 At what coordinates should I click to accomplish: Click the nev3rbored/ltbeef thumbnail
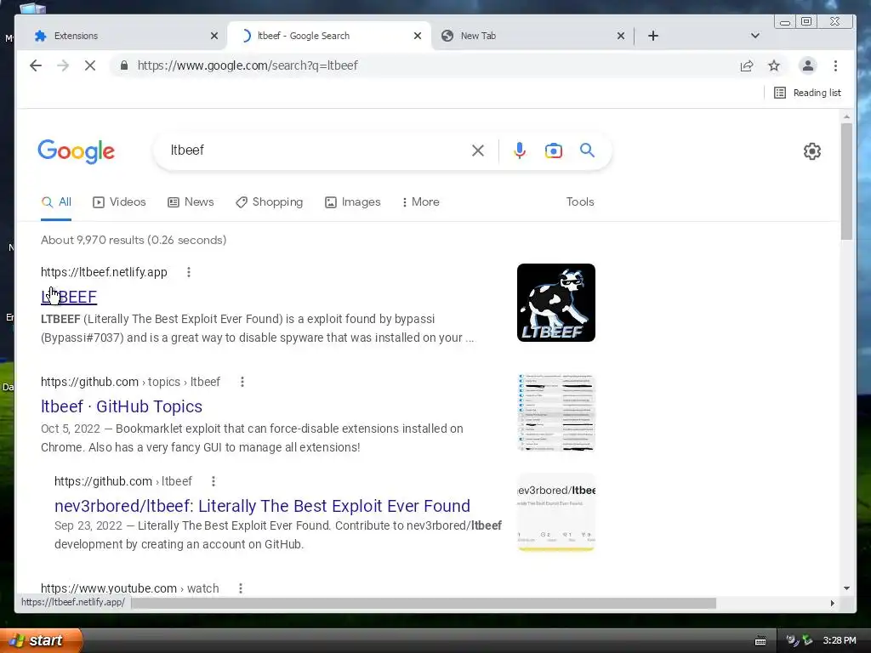point(556,513)
